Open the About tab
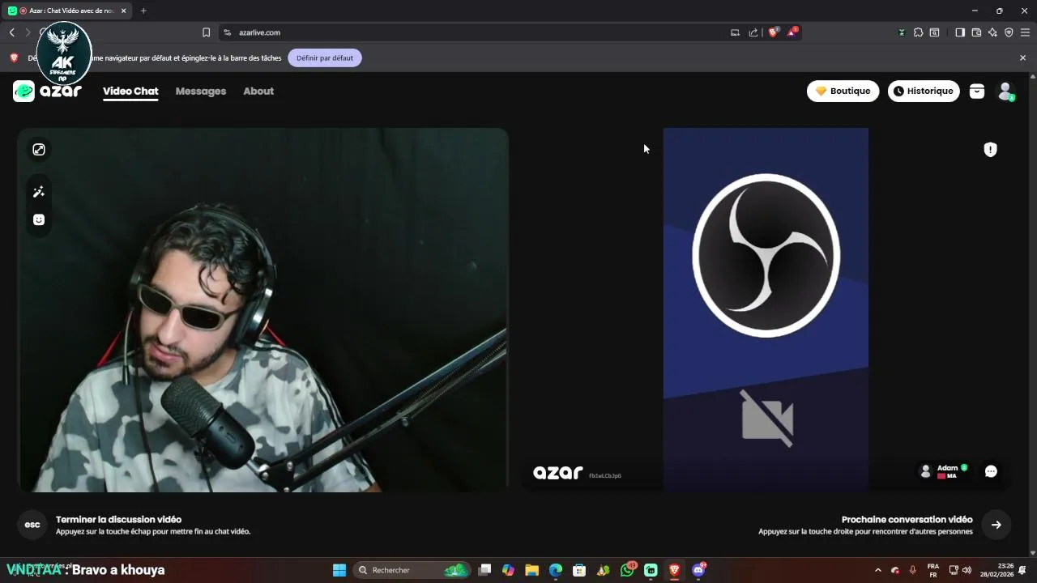Viewport: 1037px width, 583px height. pos(258,91)
